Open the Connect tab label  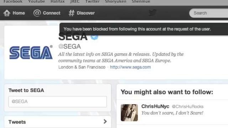coord(52,13)
